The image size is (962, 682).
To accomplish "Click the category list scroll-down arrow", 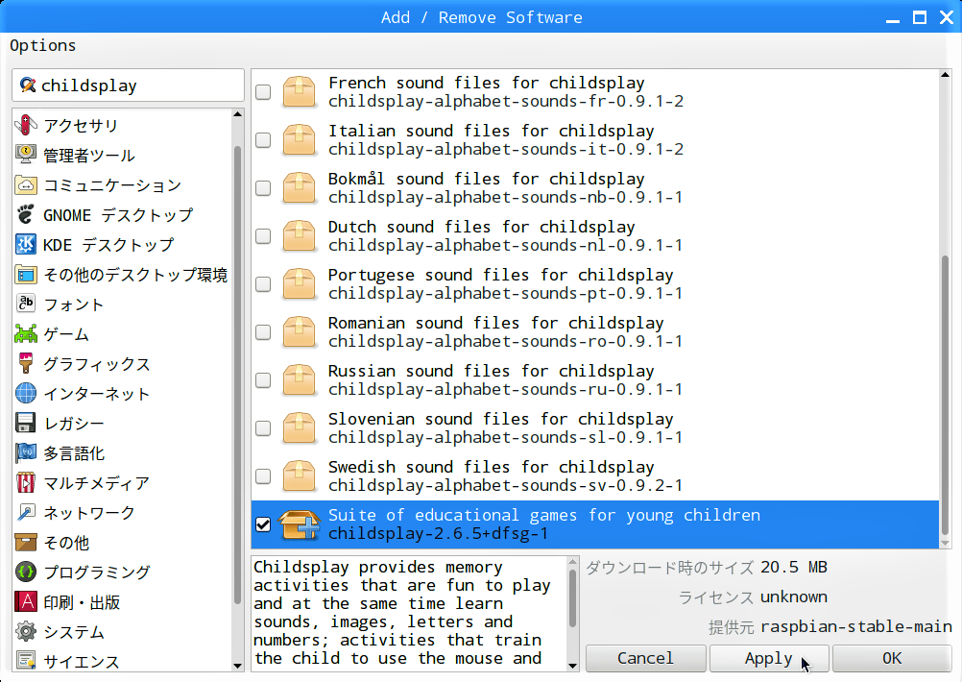I will [238, 666].
